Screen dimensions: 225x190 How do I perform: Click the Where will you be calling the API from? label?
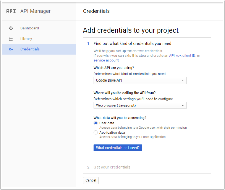pos(125,93)
